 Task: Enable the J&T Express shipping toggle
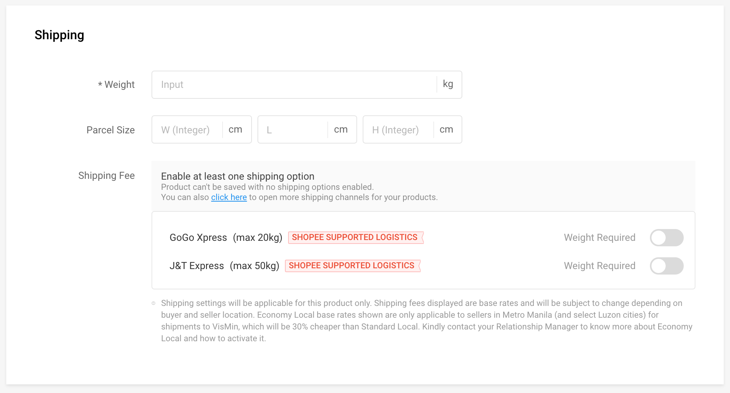point(666,266)
